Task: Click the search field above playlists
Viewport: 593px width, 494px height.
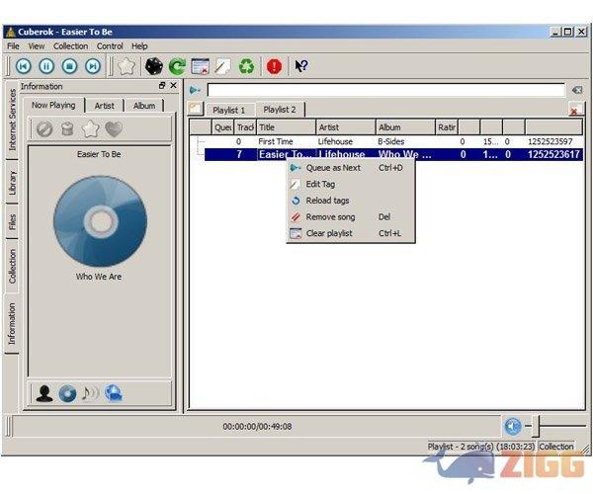Action: click(385, 90)
